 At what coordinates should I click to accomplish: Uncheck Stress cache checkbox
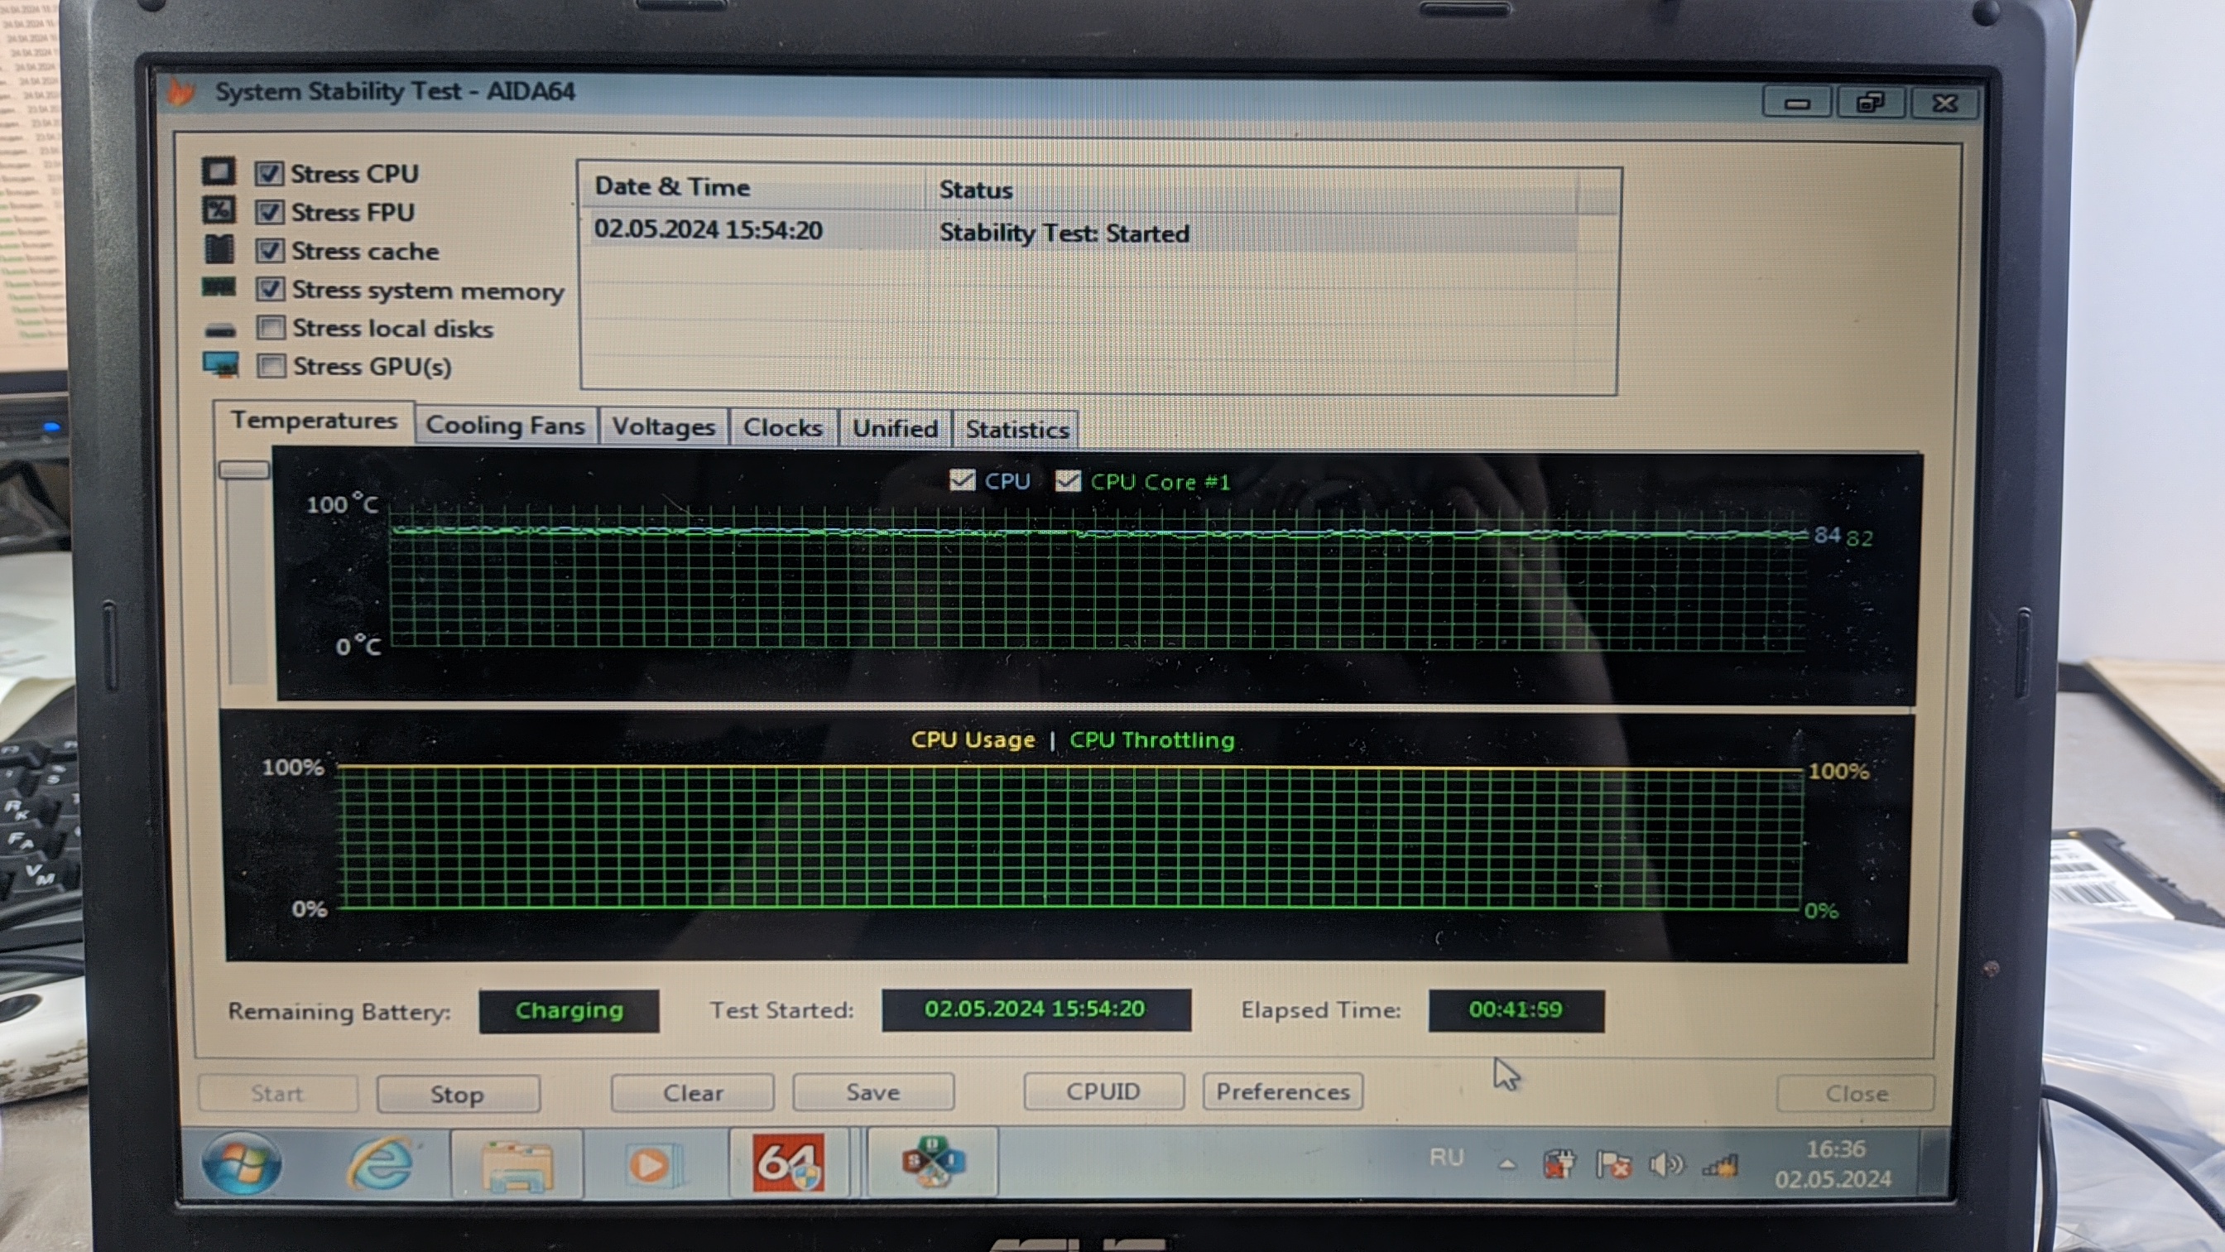(270, 251)
